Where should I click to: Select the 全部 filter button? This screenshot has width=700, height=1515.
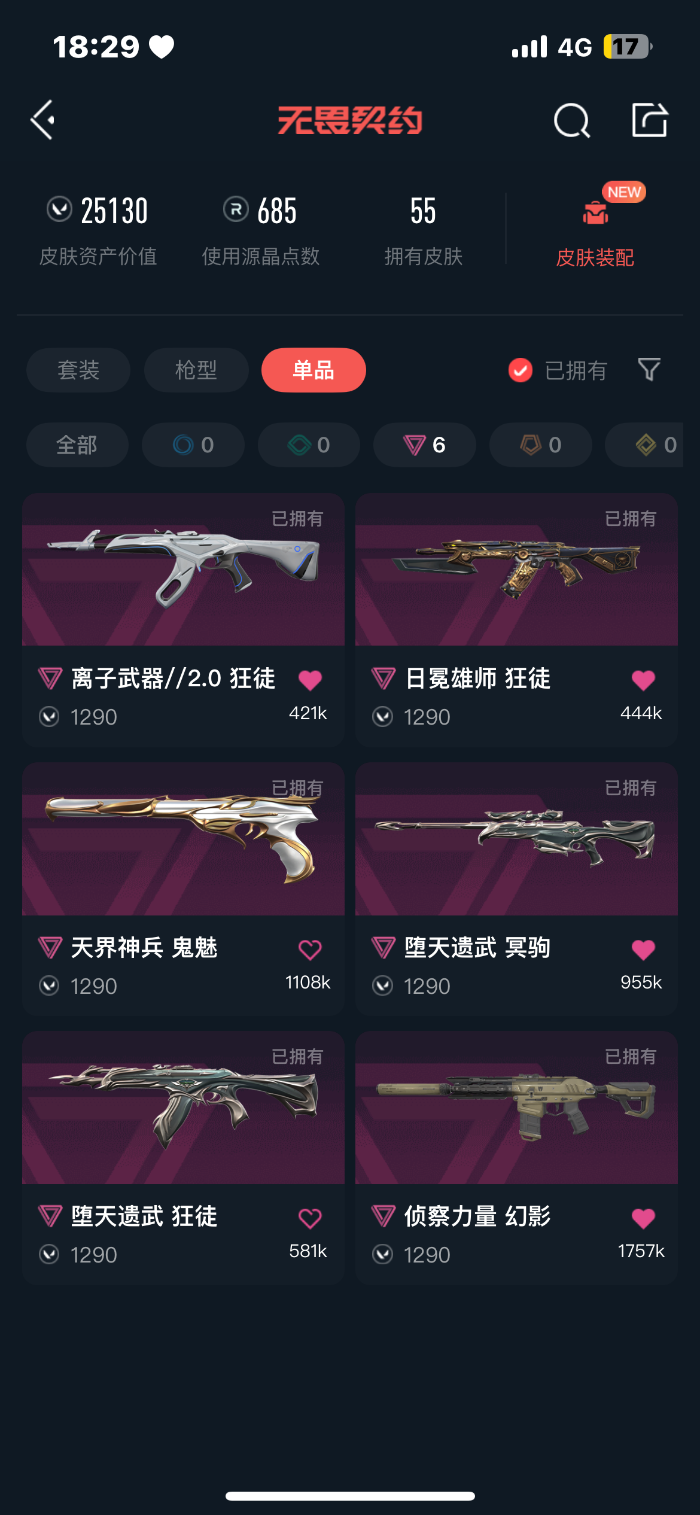[77, 445]
